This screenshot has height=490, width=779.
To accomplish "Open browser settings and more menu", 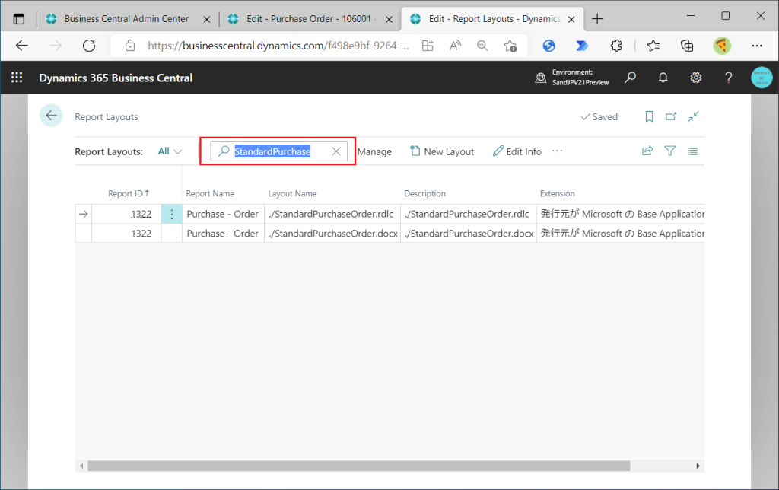I will coord(757,46).
